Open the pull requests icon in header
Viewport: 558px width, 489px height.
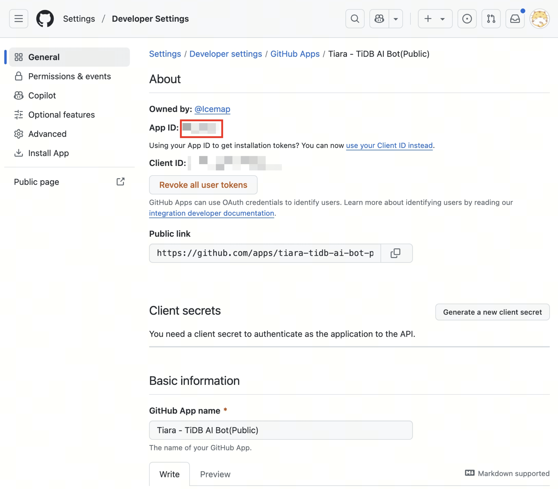(x=491, y=19)
